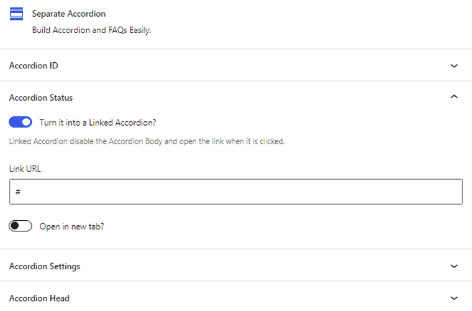The width and height of the screenshot is (472, 311).
Task: Open the Accordion Settings panel title
Action: [x=45, y=266]
